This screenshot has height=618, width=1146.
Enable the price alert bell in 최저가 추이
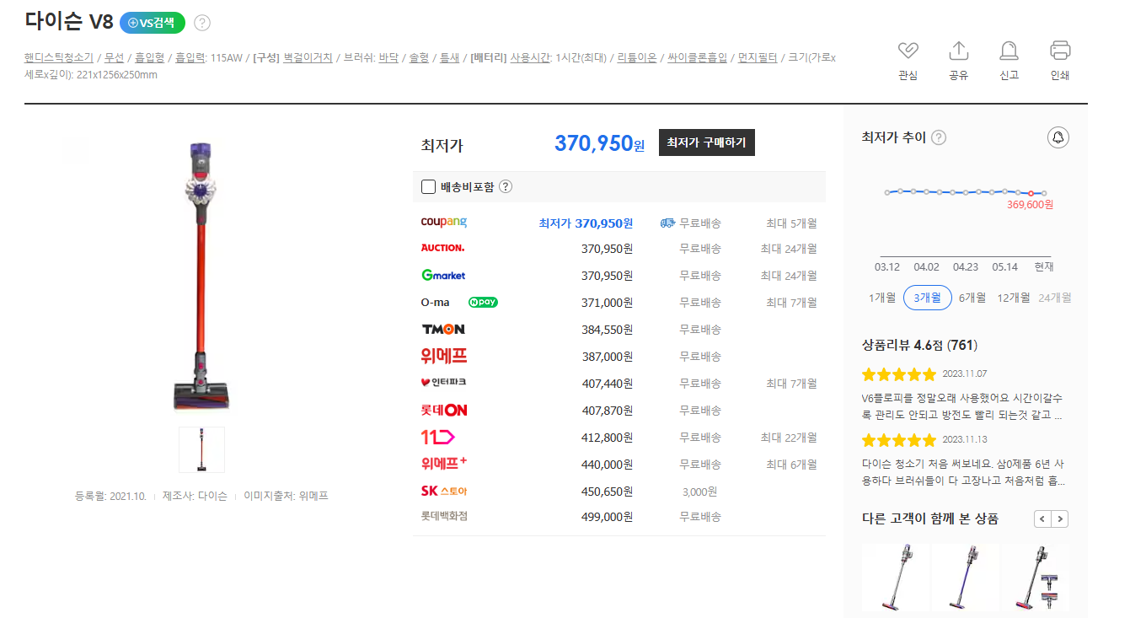1058,137
